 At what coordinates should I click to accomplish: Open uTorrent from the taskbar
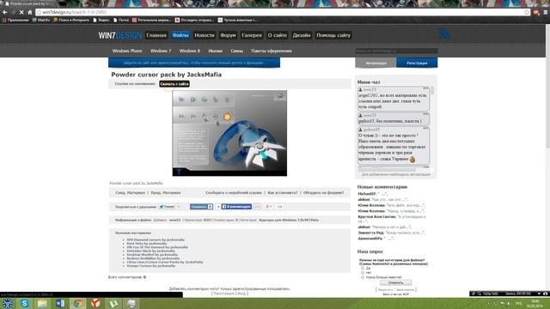coord(113,303)
